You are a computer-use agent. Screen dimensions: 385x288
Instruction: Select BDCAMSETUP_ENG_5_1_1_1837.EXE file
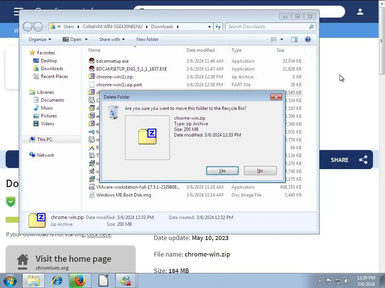pyautogui.click(x=131, y=69)
